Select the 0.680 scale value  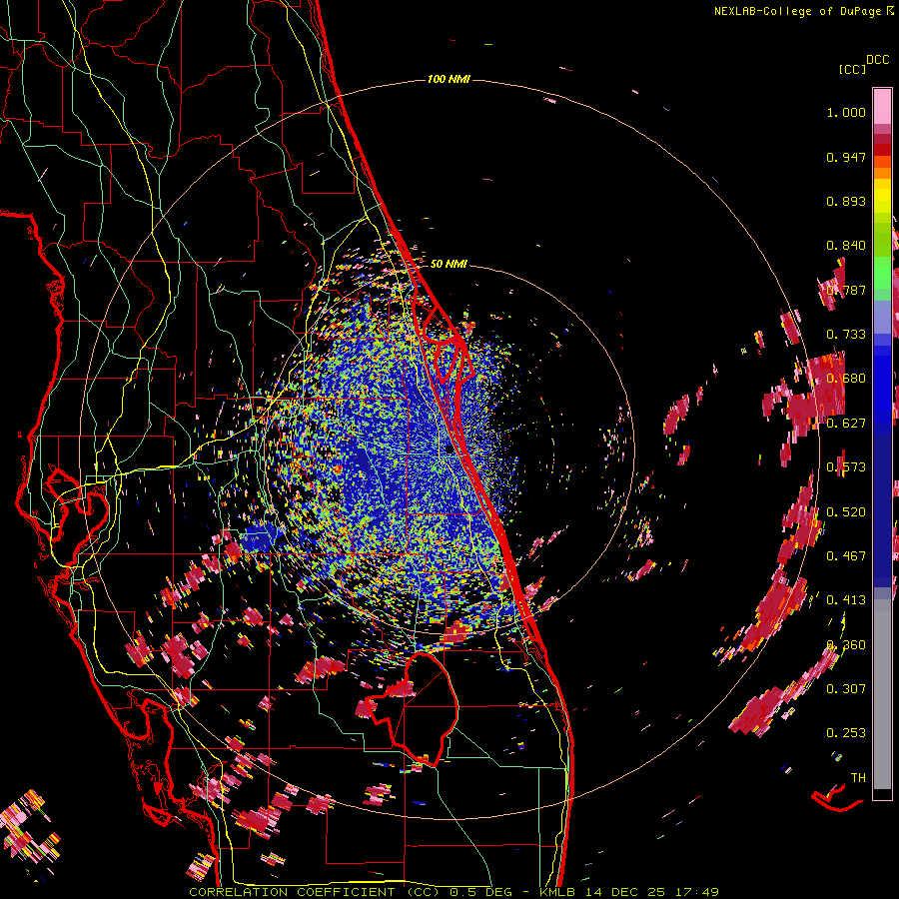coord(846,379)
